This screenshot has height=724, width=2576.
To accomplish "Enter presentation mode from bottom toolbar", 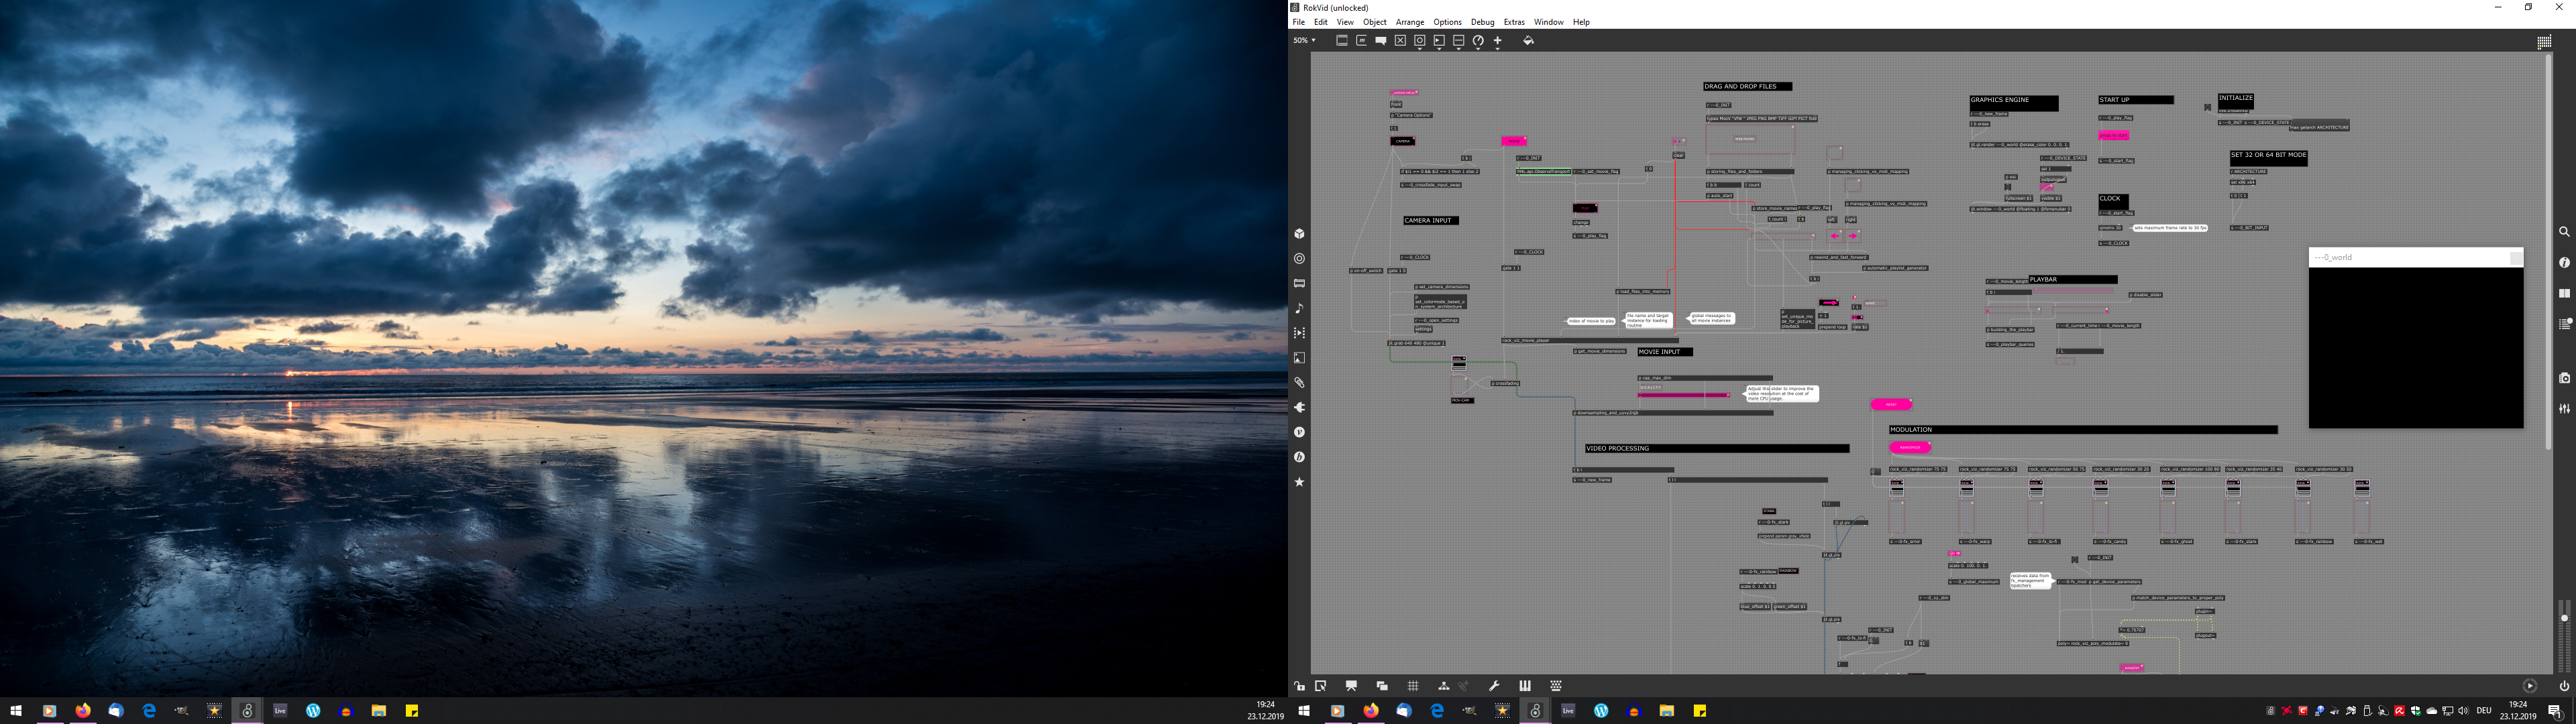I will tap(1351, 686).
